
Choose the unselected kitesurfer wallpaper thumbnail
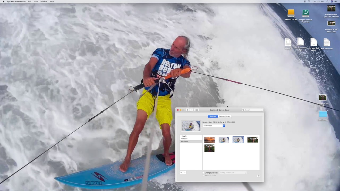(x=224, y=140)
